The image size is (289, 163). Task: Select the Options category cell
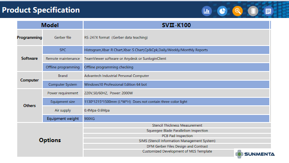click(x=50, y=140)
